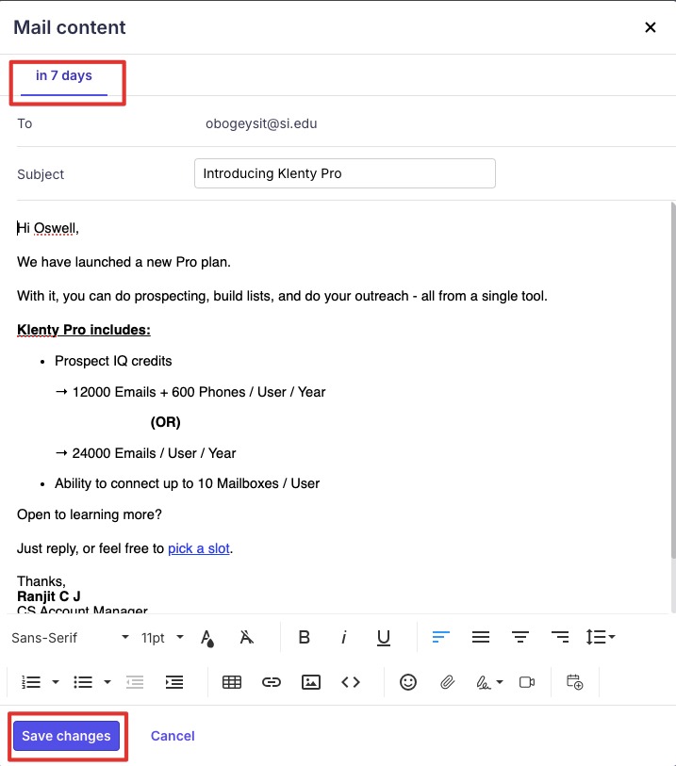Click 'Ability to connect up to 10 Mailboxes' bullet
The width and height of the screenshot is (676, 766).
click(188, 483)
